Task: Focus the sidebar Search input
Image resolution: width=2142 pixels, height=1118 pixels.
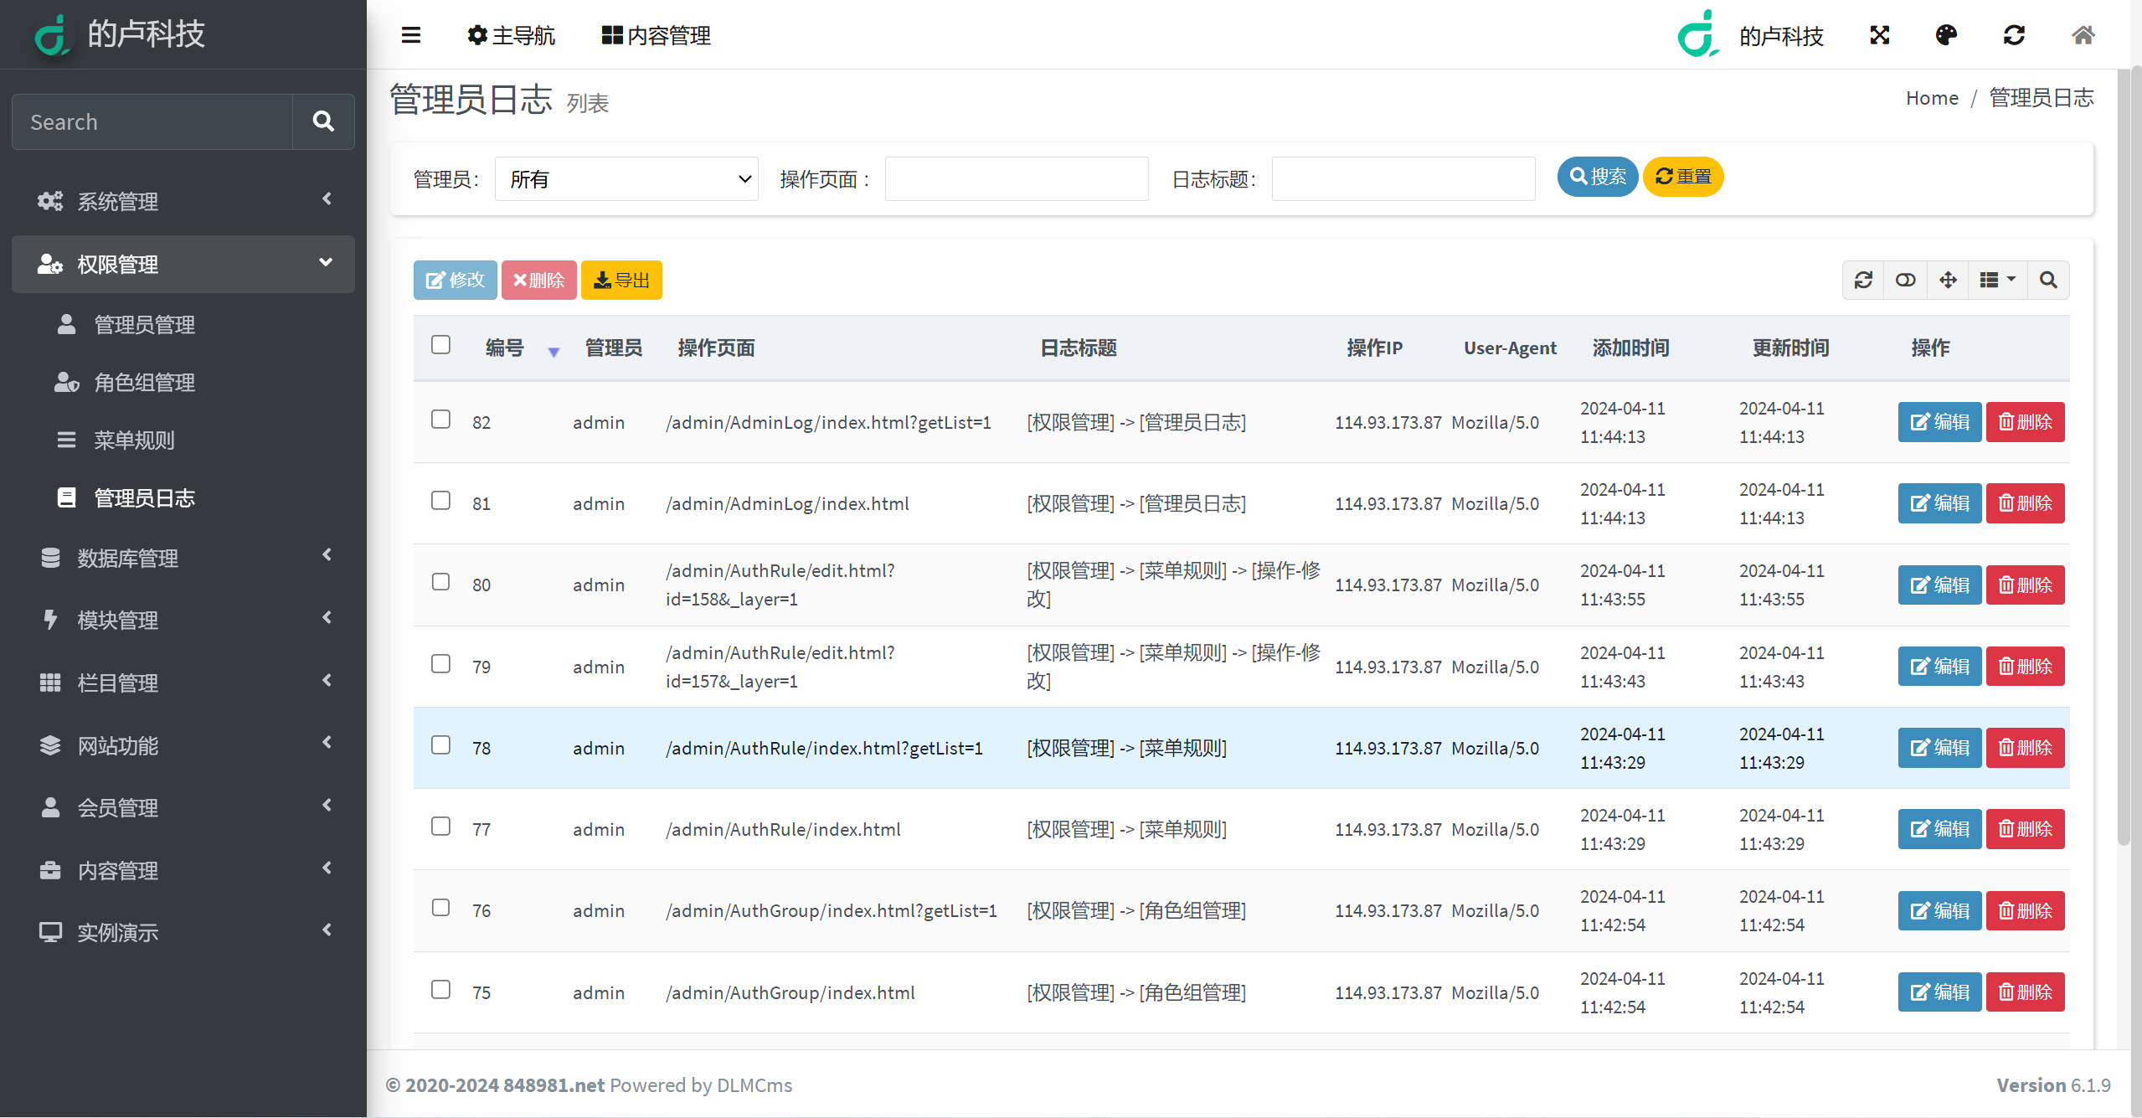Action: (x=152, y=121)
